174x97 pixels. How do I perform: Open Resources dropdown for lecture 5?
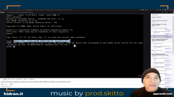168,30
